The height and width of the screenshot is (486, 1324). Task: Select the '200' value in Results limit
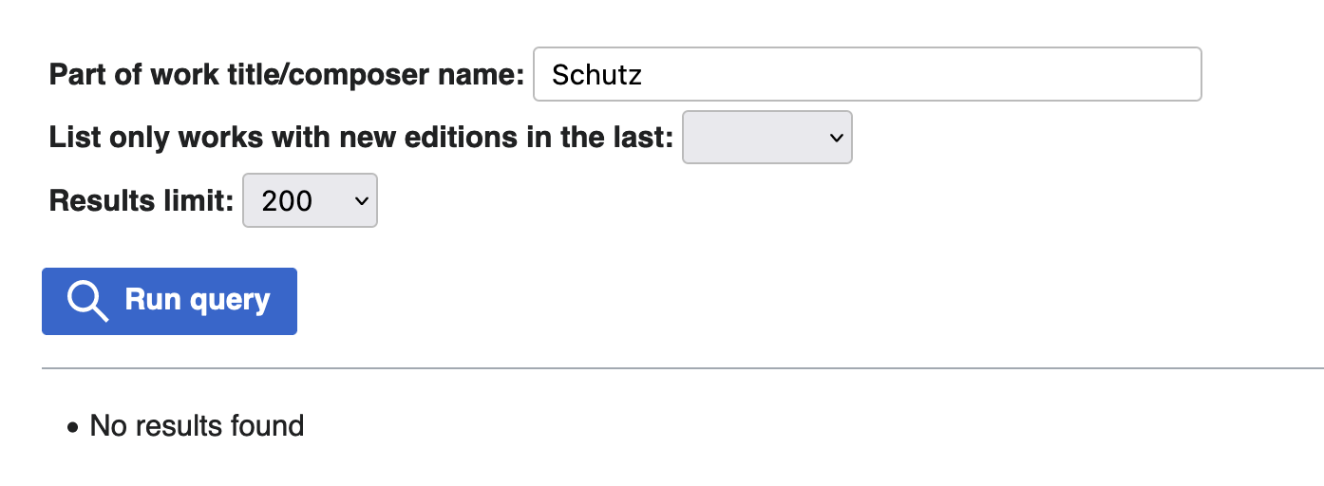point(287,200)
